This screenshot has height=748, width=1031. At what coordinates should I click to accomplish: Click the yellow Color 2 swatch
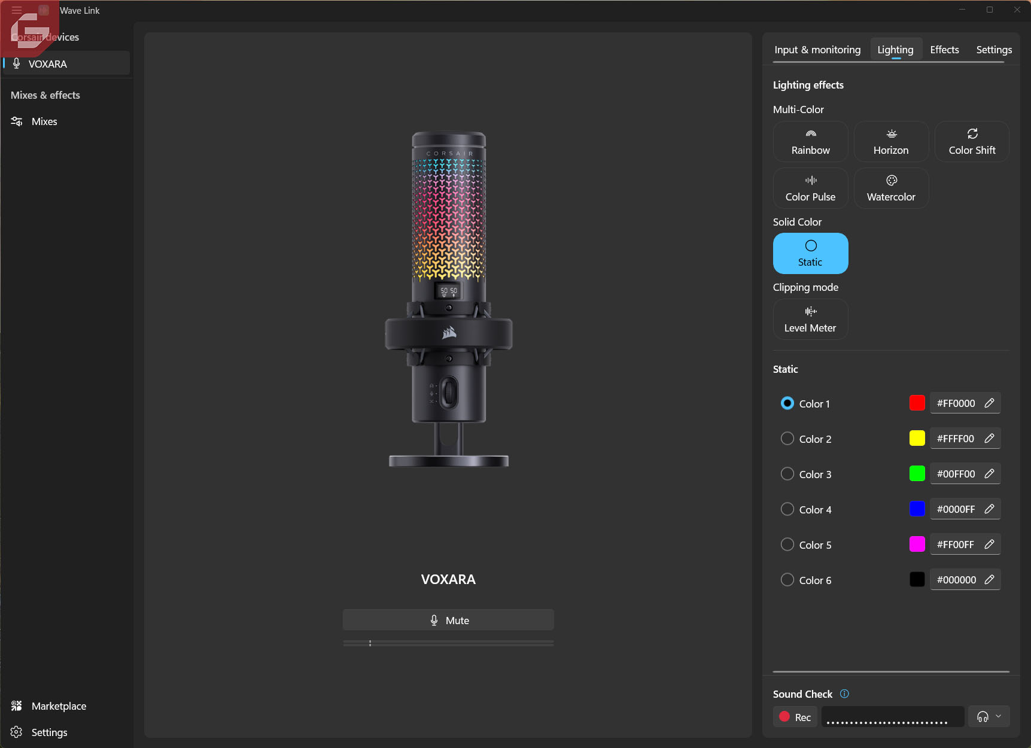(917, 439)
